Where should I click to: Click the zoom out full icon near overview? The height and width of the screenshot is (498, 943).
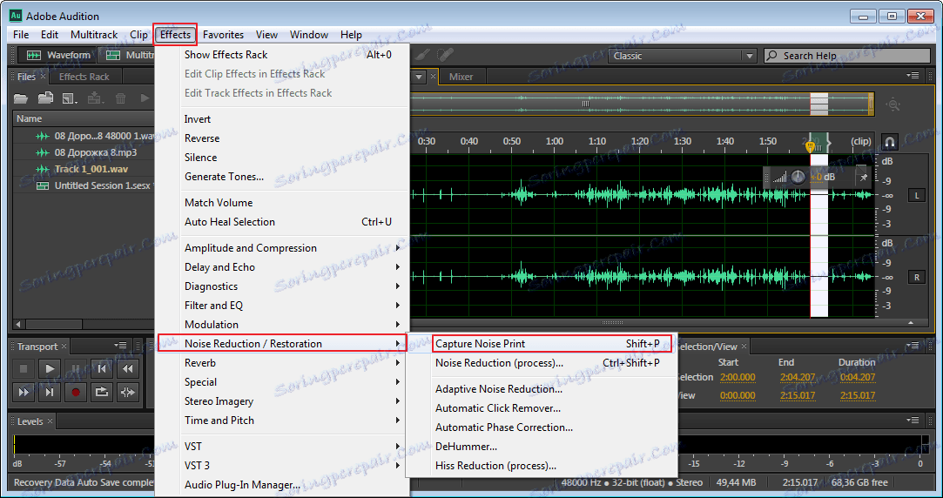[x=893, y=104]
